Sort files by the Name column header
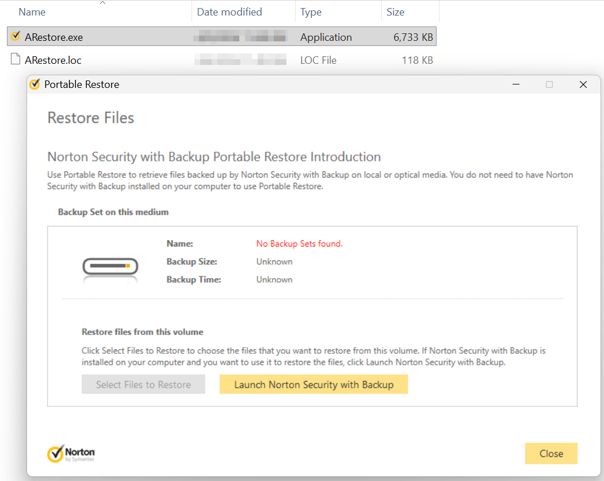Screen dimensions: 604x481 [x=32, y=12]
